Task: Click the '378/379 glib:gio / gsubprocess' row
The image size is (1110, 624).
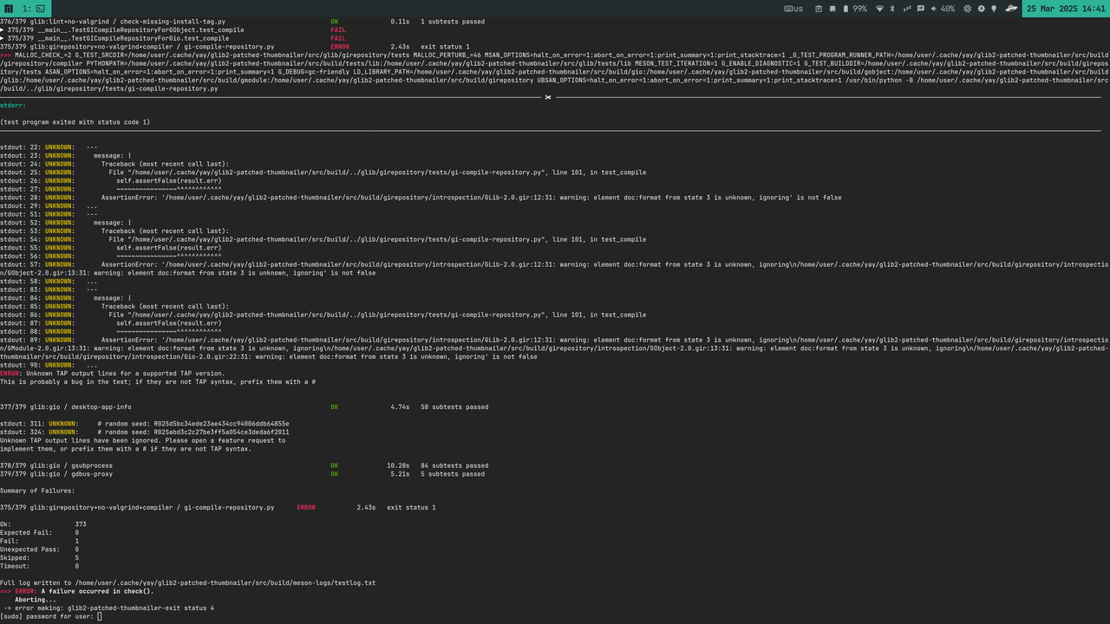Action: [244, 465]
